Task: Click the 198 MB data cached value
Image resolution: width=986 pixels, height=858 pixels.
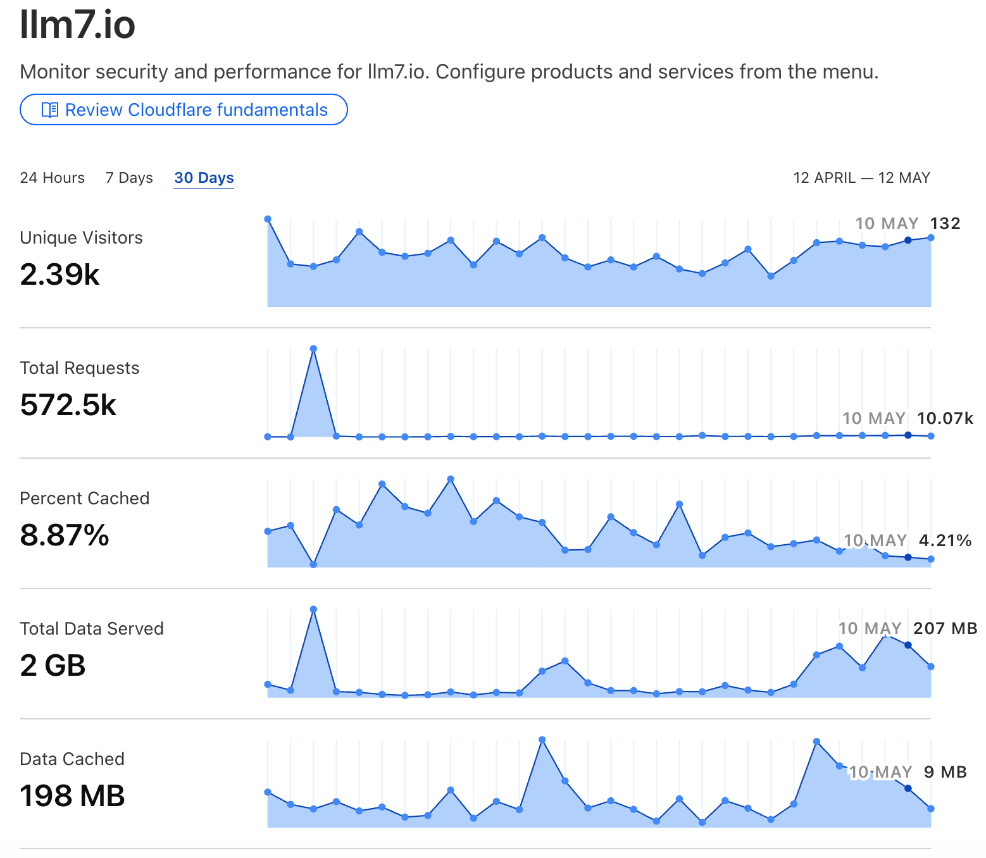Action: (x=72, y=796)
